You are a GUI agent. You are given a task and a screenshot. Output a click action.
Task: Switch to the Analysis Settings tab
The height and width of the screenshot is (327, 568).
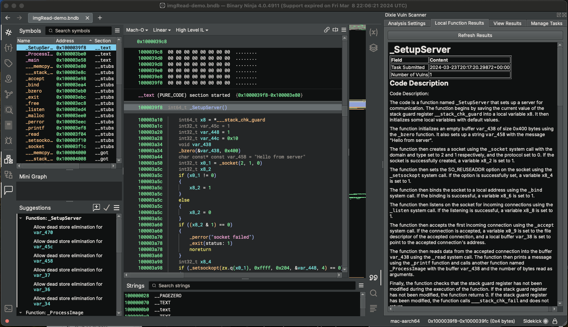point(407,24)
